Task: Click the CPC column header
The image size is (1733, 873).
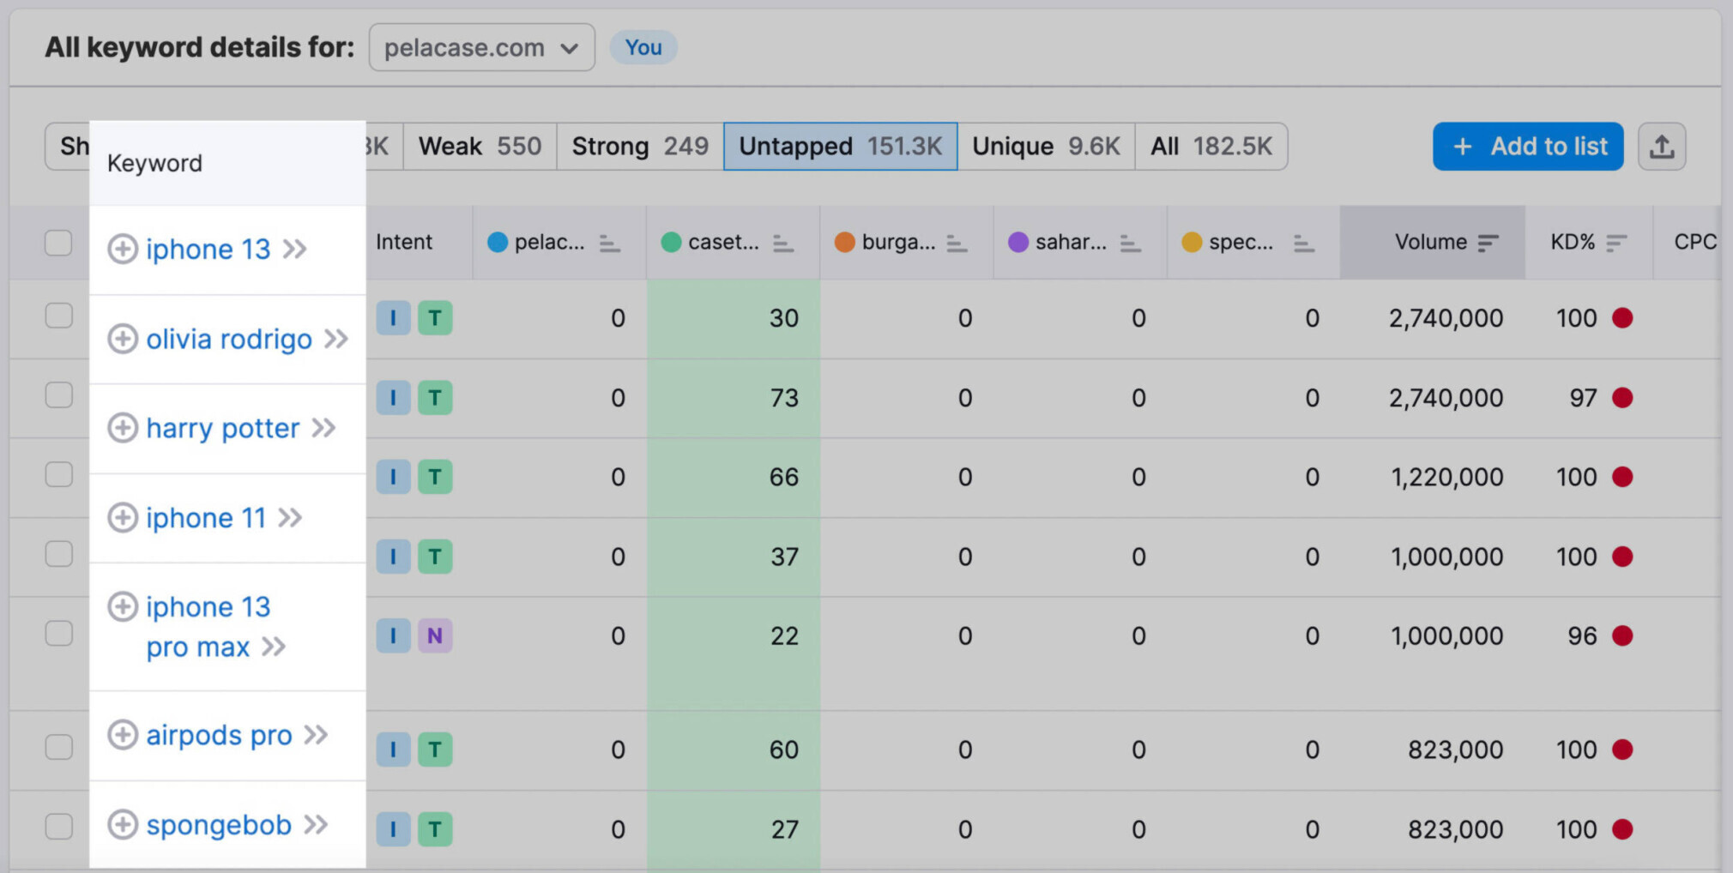Action: click(1695, 243)
